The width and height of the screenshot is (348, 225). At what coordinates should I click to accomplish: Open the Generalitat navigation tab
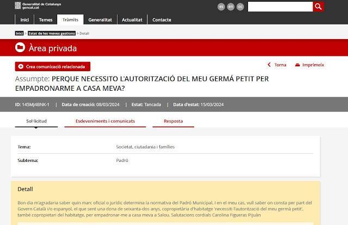100,20
